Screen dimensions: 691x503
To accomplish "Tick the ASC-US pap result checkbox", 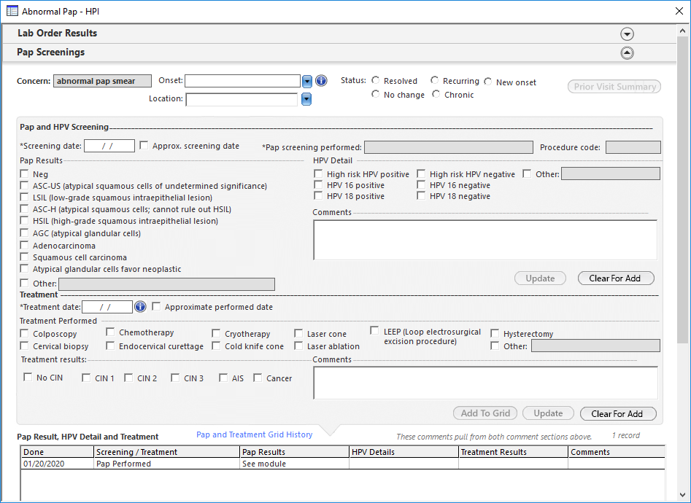I will (24, 185).
